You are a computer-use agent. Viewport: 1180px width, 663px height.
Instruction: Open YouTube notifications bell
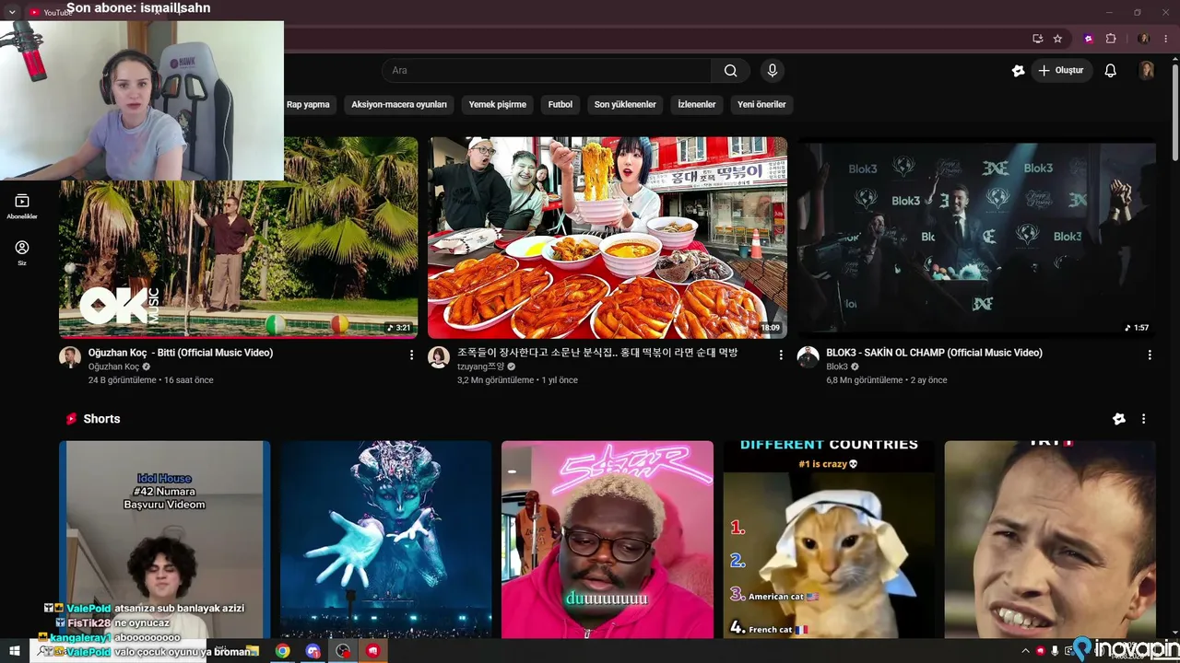click(1111, 71)
